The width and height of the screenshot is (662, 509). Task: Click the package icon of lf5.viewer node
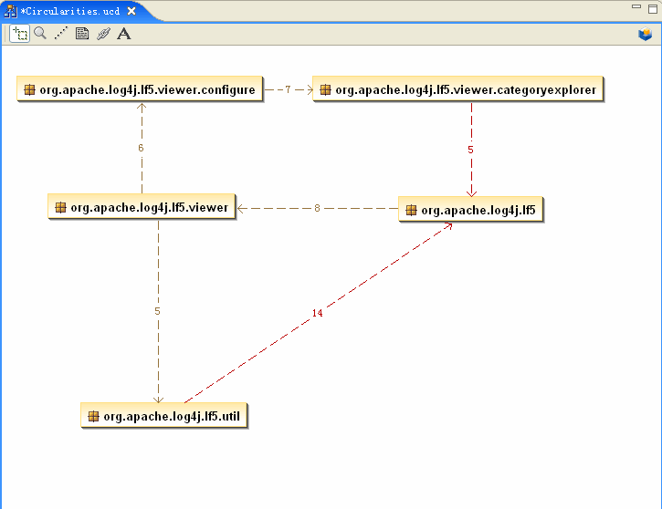tap(61, 207)
